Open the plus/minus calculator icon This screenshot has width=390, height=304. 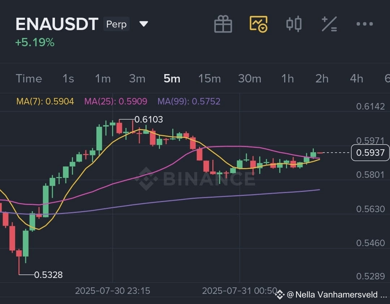329,24
